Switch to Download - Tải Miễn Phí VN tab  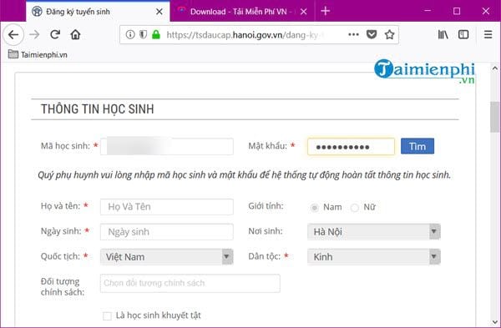coord(242,12)
